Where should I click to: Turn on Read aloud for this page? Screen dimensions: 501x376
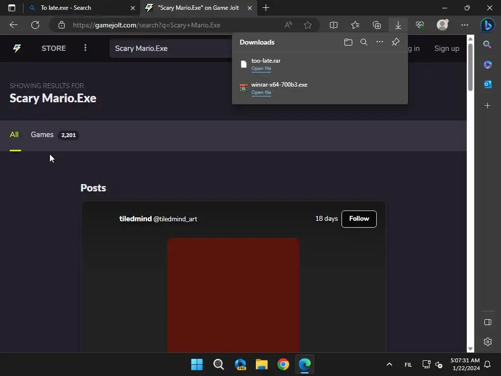coord(288,25)
